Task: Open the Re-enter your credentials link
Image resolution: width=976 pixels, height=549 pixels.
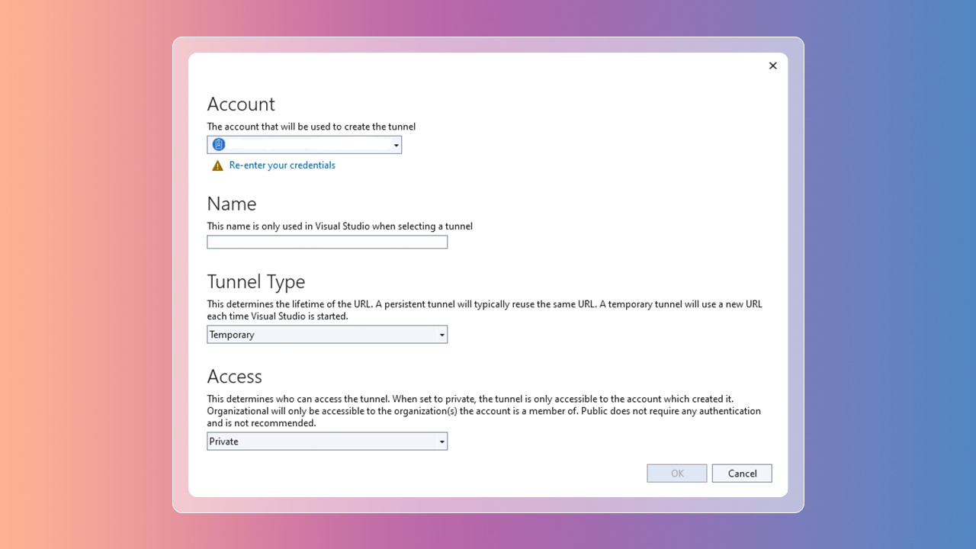Action: click(x=282, y=165)
